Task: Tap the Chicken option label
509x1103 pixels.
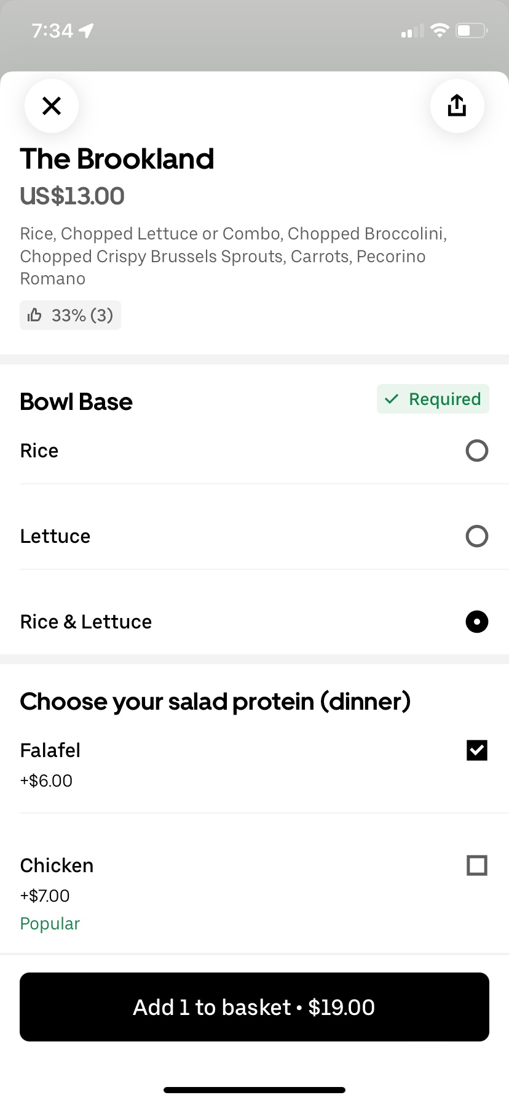Action: pyautogui.click(x=57, y=865)
